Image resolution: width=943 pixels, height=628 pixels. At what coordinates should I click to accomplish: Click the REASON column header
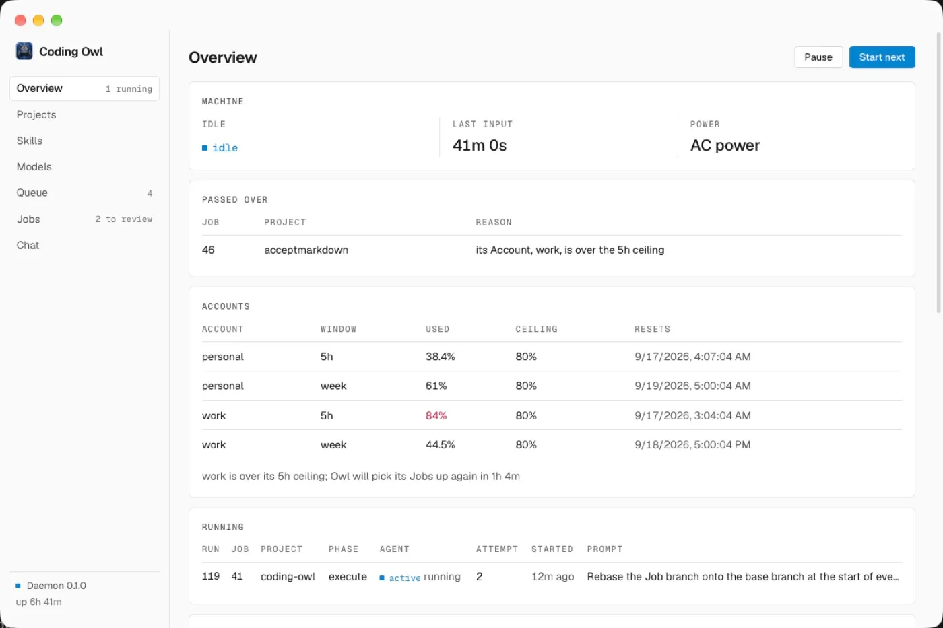pos(494,222)
